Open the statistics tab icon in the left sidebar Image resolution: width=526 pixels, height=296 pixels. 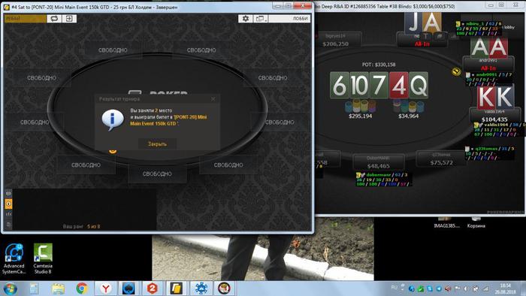[x=9, y=214]
